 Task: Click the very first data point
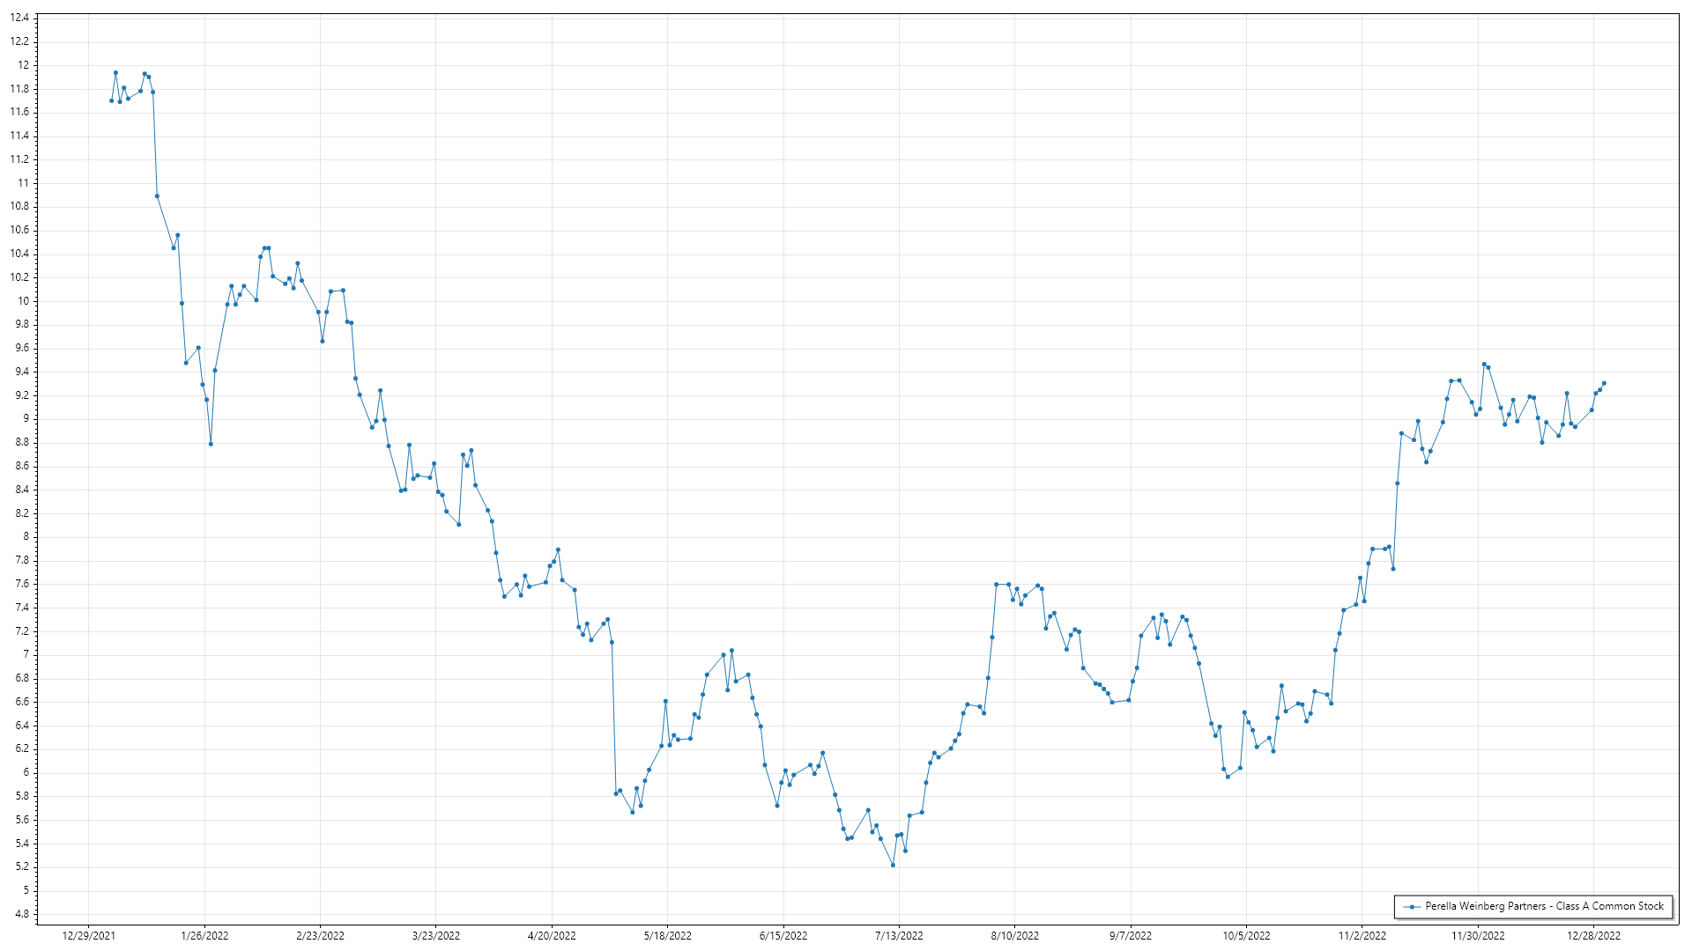pyautogui.click(x=111, y=100)
